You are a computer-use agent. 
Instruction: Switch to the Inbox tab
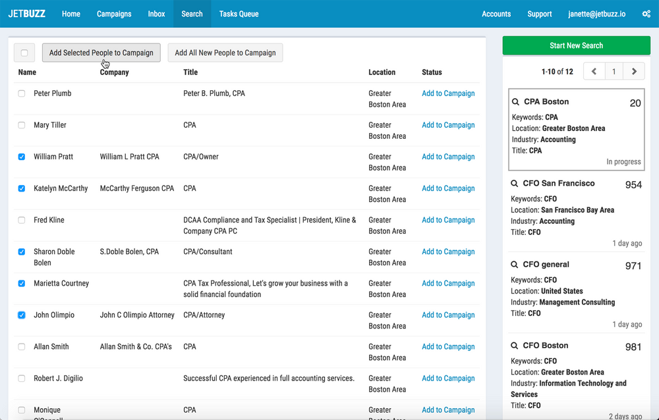[156, 13]
